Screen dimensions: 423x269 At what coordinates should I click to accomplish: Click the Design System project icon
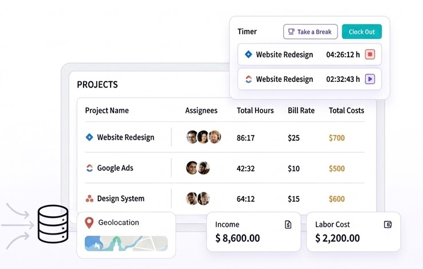pos(89,199)
